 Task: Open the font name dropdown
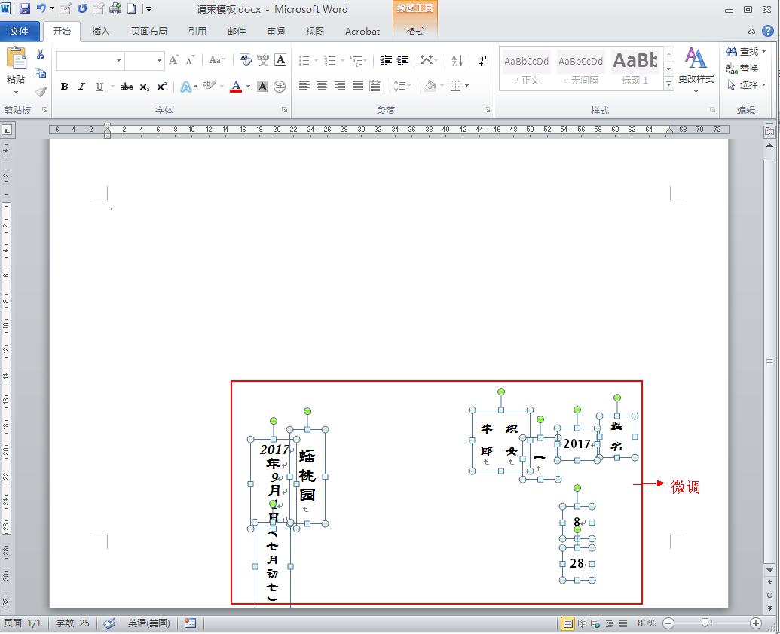tap(118, 60)
